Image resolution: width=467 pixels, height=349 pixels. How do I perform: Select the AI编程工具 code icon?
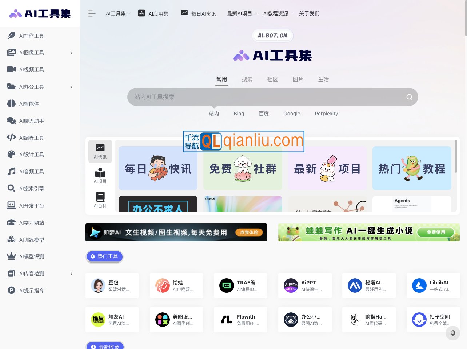point(11,137)
